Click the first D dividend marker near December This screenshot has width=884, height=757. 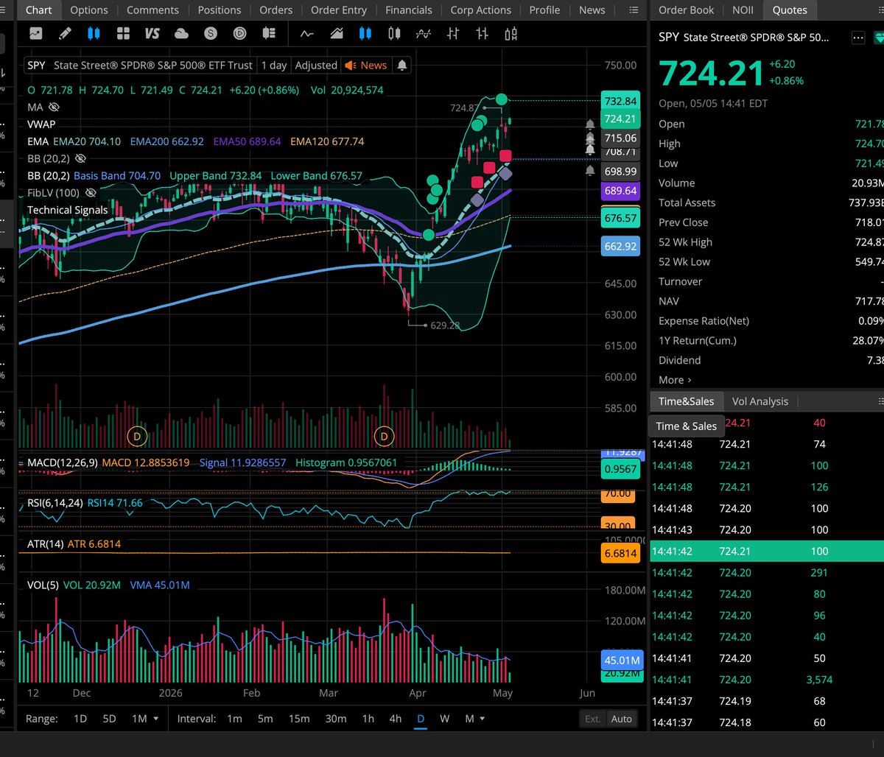(137, 437)
